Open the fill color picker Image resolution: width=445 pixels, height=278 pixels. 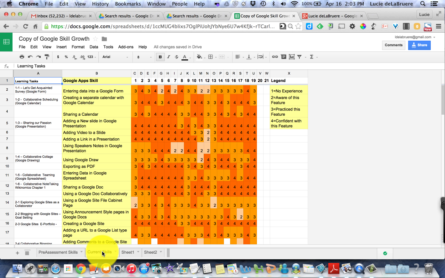(x=200, y=57)
